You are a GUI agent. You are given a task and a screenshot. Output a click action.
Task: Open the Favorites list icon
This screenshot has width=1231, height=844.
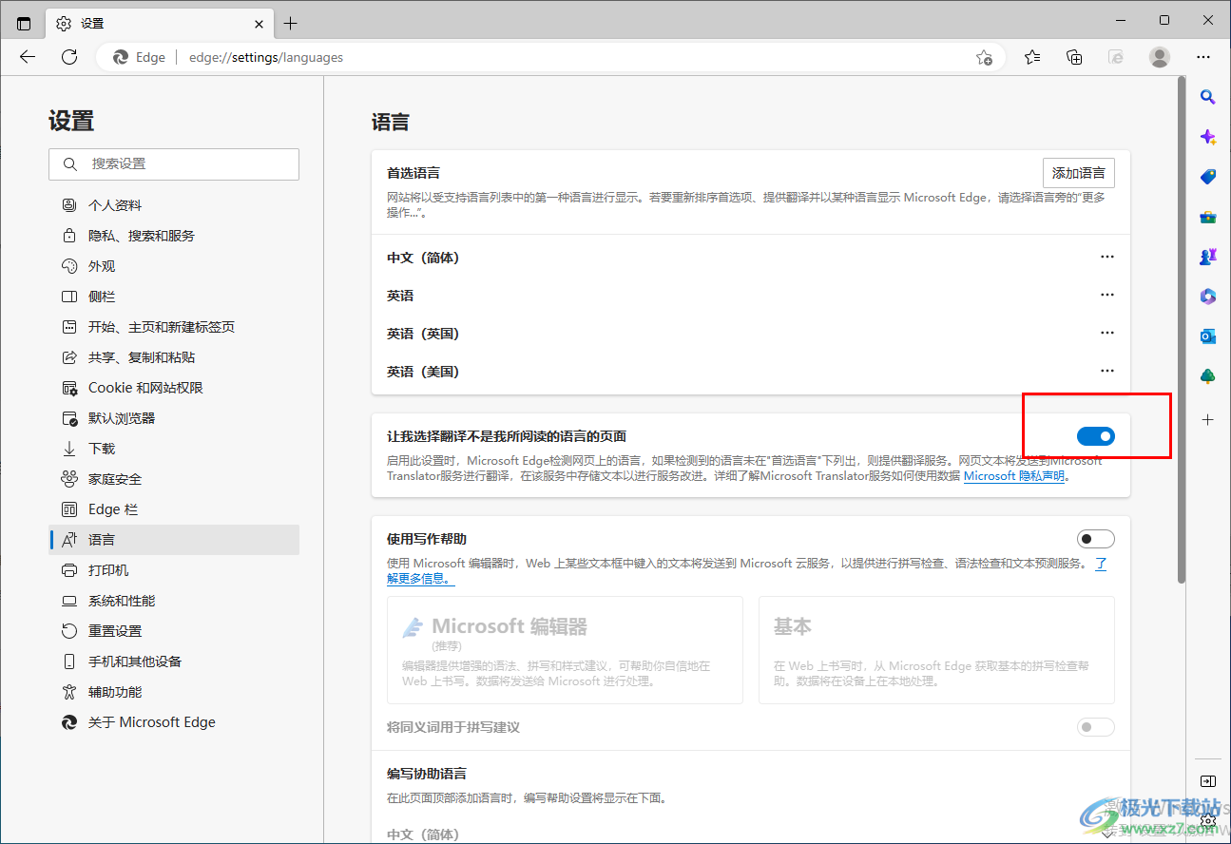(1032, 57)
